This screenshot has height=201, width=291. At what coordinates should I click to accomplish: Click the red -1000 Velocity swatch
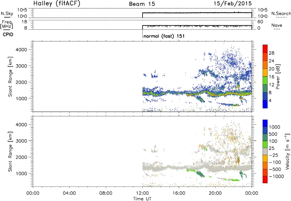(x=265, y=180)
